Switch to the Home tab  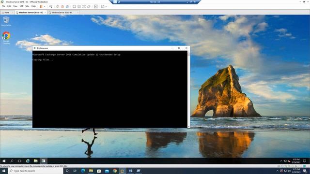7,13
